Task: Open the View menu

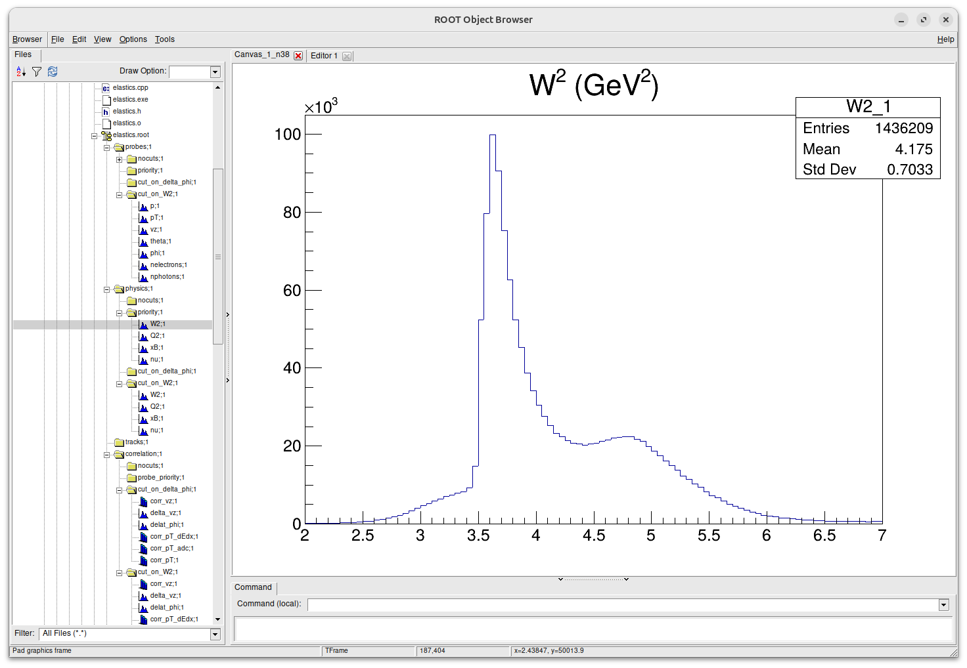Action: (102, 39)
